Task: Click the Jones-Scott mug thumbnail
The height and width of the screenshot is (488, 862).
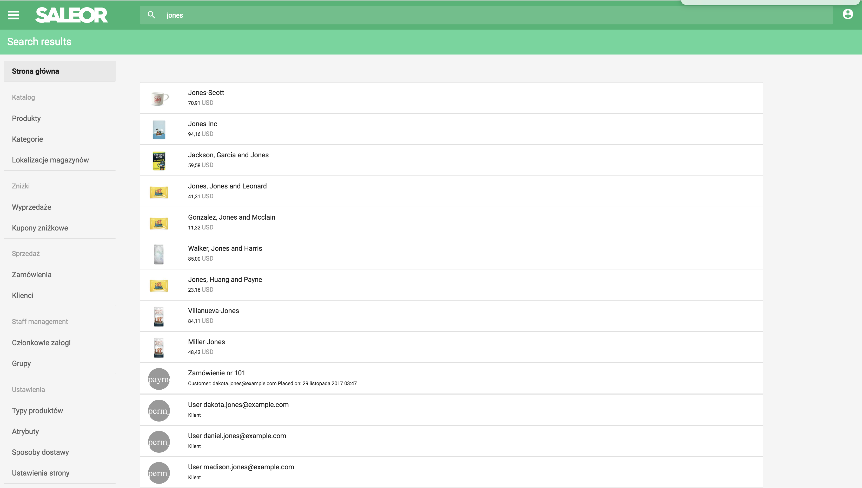Action: tap(159, 97)
